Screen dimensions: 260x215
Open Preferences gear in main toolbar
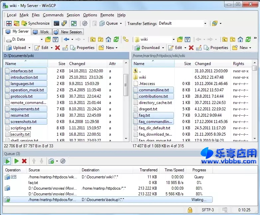pyautogui.click(x=85, y=23)
